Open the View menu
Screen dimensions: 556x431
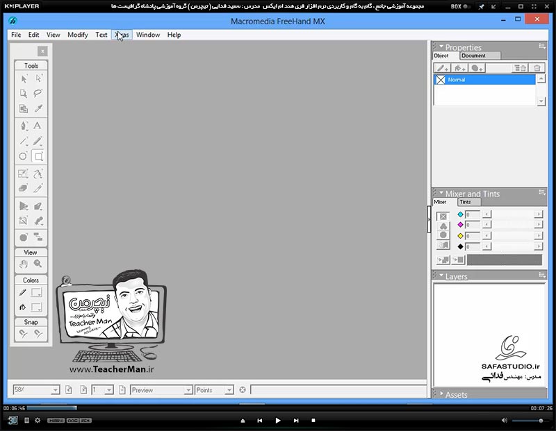pyautogui.click(x=54, y=35)
